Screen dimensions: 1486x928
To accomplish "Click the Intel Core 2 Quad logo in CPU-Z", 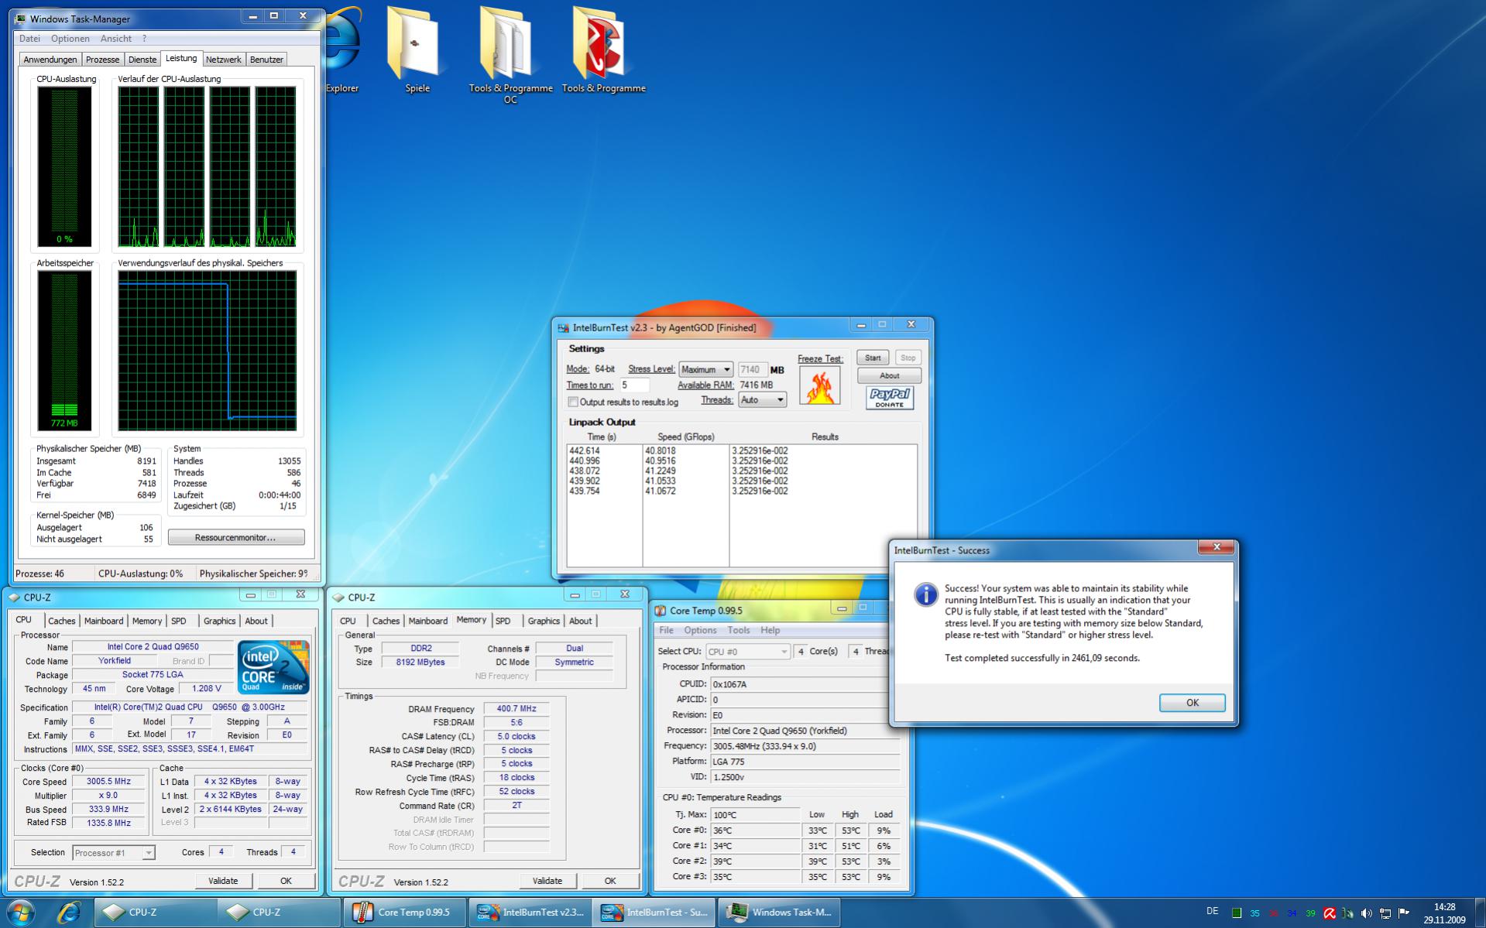I will [273, 666].
